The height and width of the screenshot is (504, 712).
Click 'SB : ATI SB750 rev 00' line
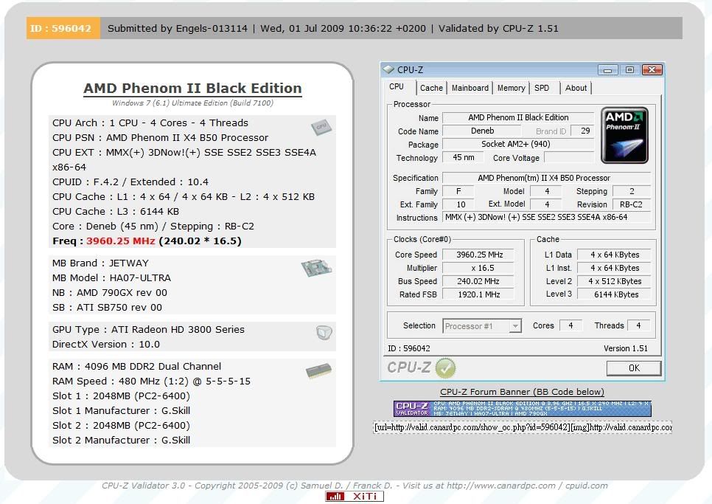point(107,307)
